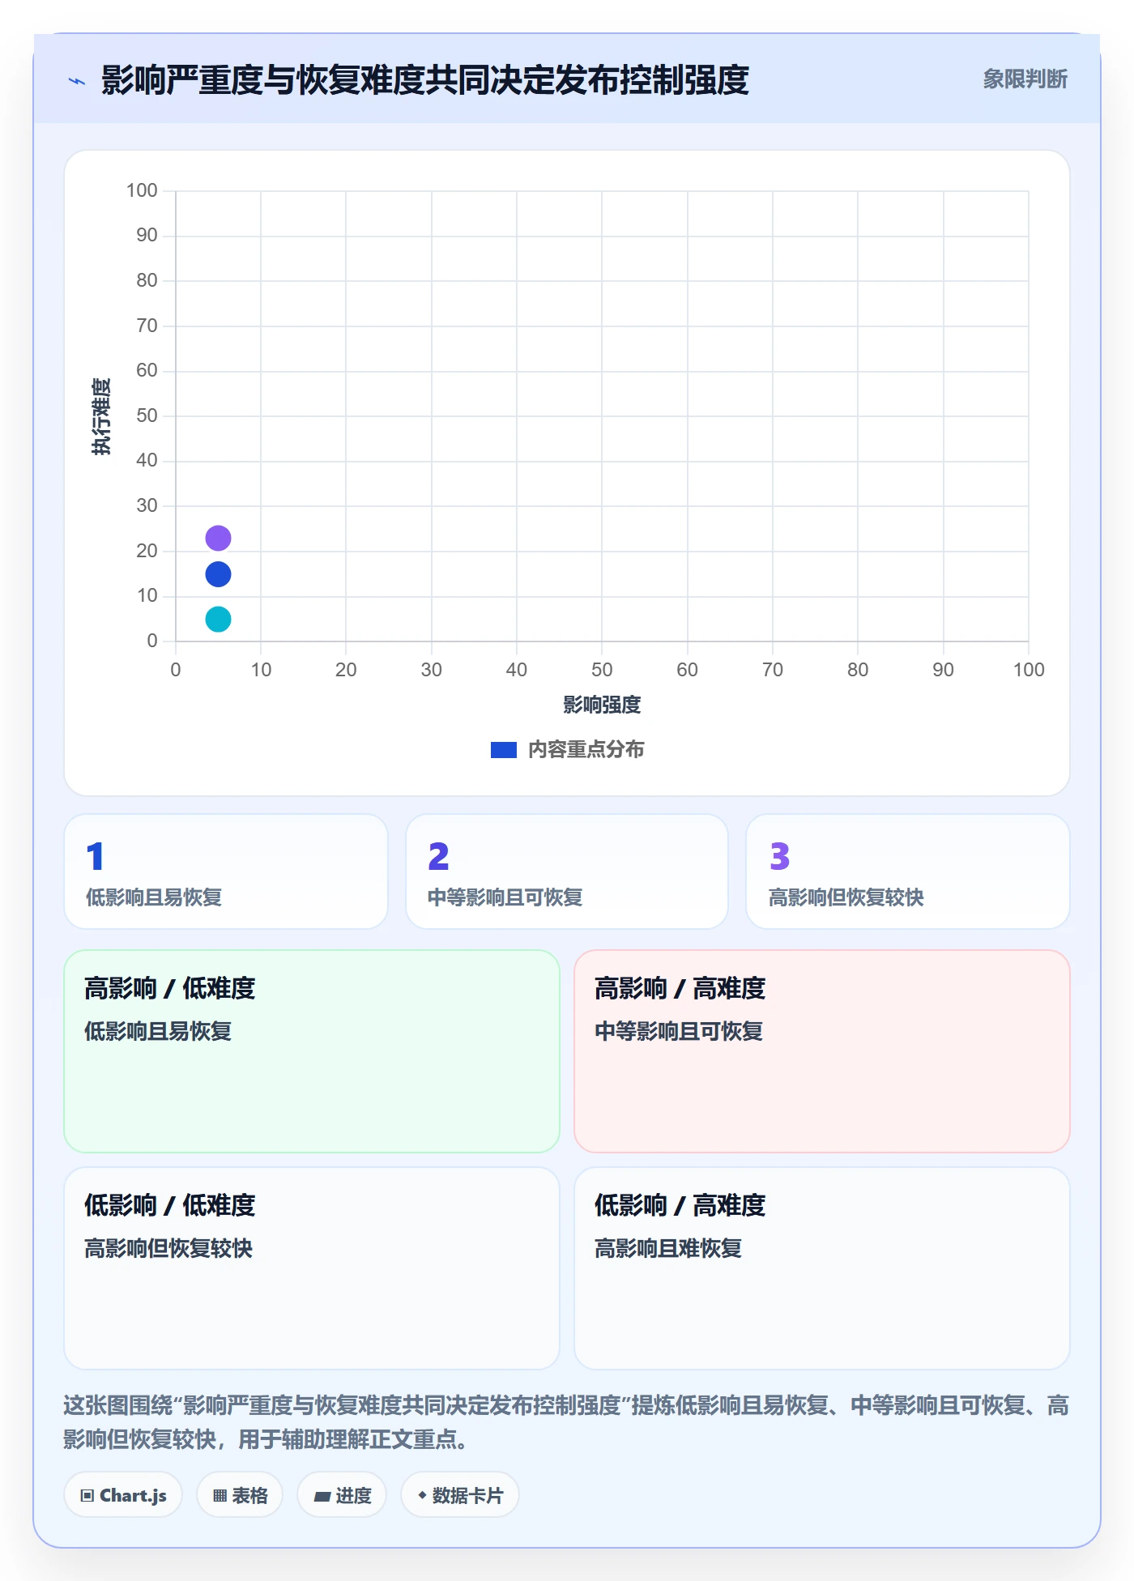1134x1581 pixels.
Task: Open card 1 低影响且易恢复
Action: pyautogui.click(x=226, y=871)
